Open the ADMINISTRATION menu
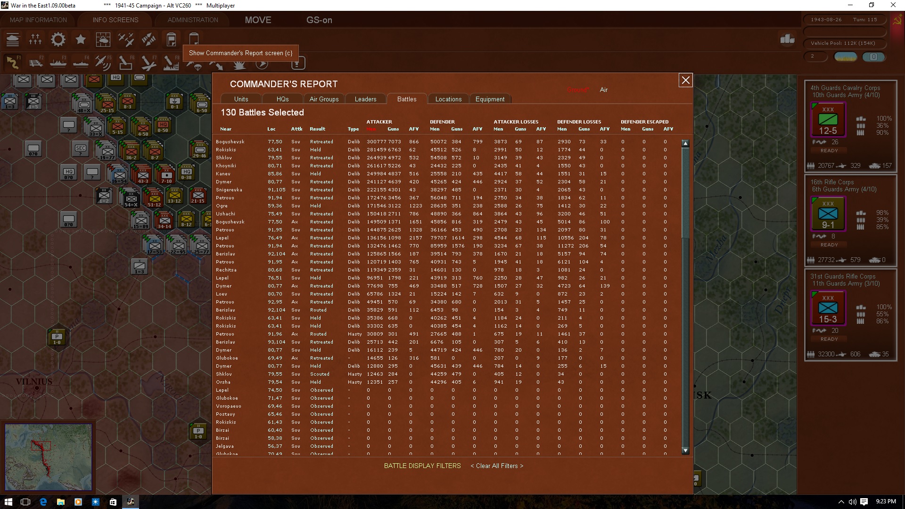The image size is (905, 509). tap(193, 20)
